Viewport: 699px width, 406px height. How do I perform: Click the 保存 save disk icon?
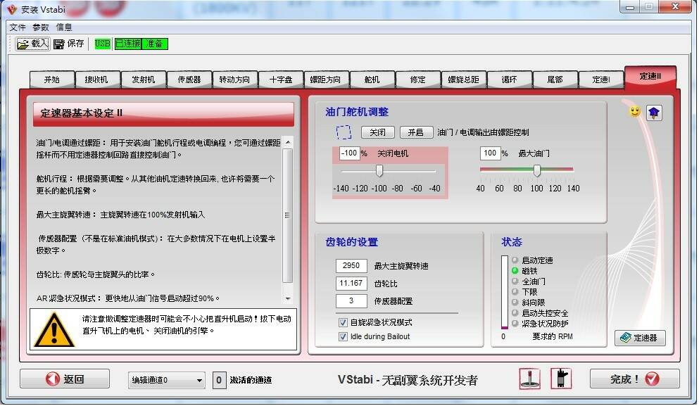(59, 44)
